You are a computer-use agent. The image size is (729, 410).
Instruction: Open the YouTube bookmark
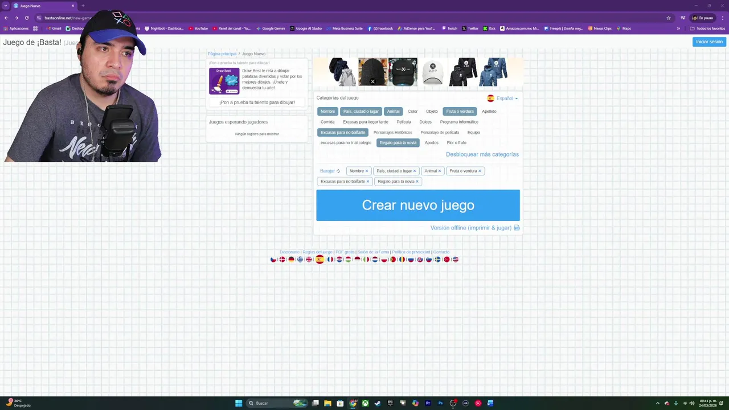pyautogui.click(x=198, y=28)
